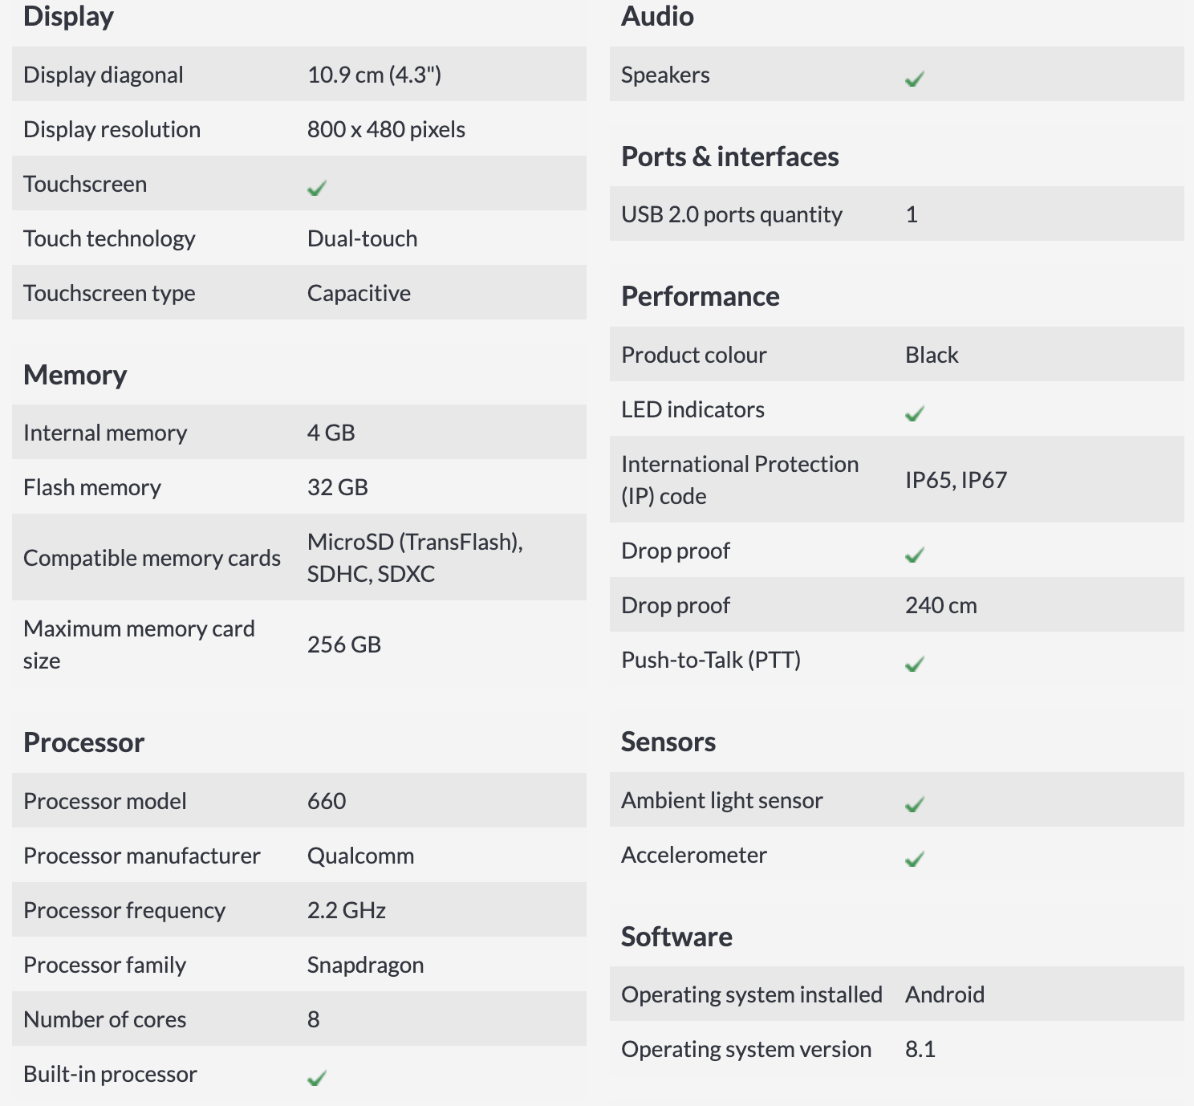Viewport: 1194px width, 1106px height.
Task: Select the Processor section heading
Action: (x=84, y=742)
